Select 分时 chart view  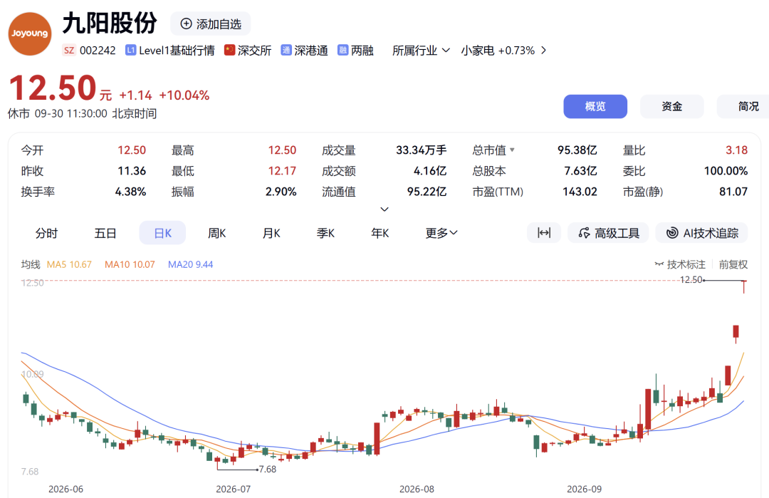point(46,232)
